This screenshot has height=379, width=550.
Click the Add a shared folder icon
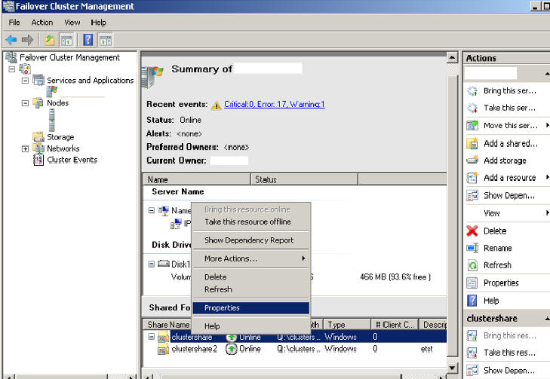coord(472,144)
